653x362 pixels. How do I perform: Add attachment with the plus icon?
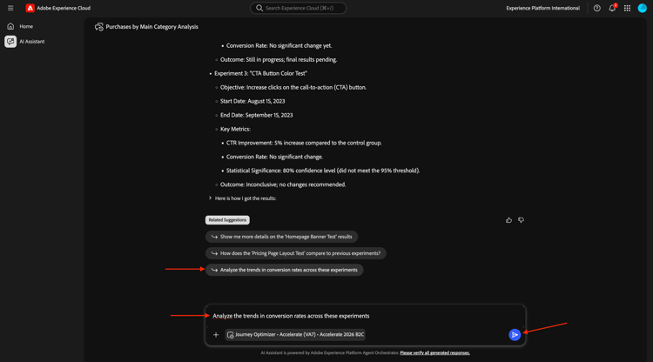216,334
